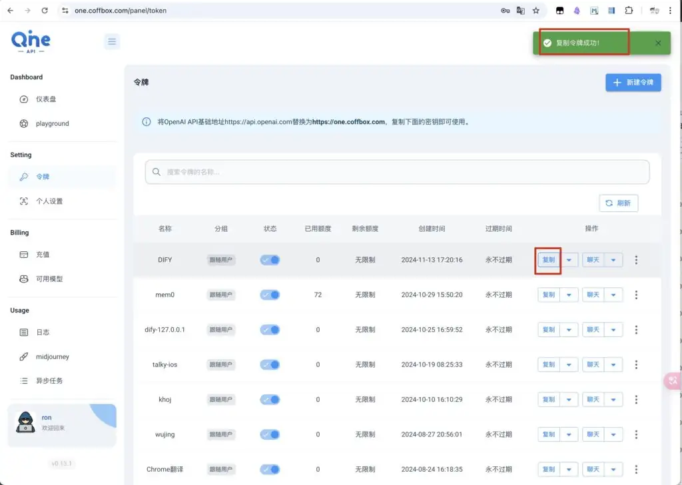
Task: Click the browser reload page icon
Action: point(45,11)
